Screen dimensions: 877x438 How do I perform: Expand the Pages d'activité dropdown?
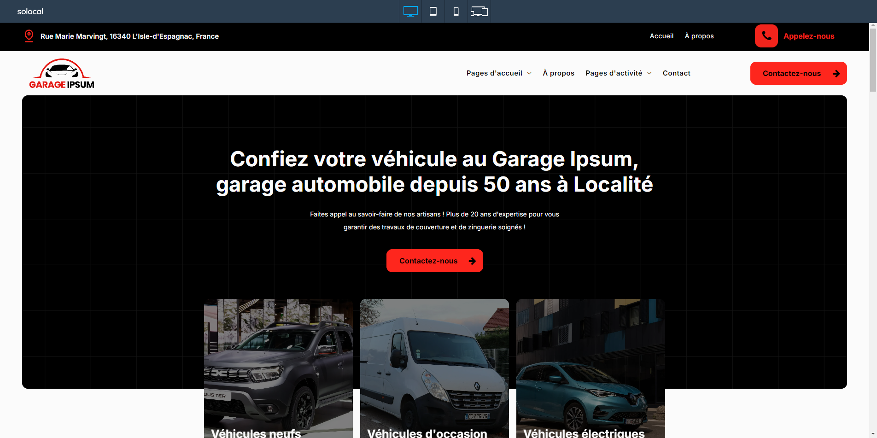click(x=618, y=73)
